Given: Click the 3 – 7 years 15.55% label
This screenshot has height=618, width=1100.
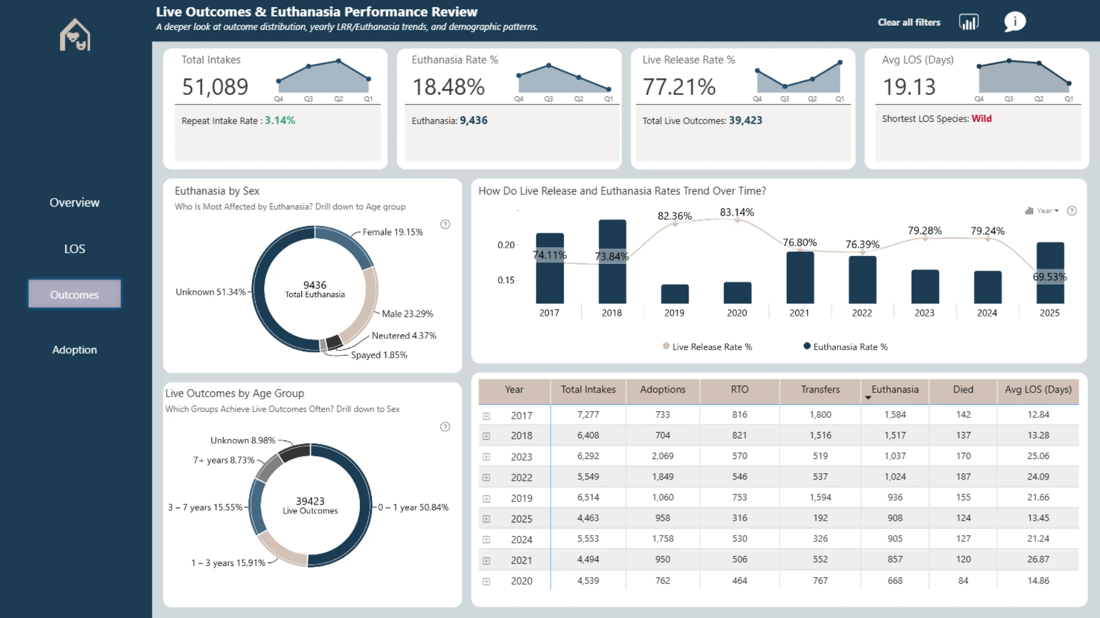Looking at the screenshot, I should pyautogui.click(x=205, y=507).
